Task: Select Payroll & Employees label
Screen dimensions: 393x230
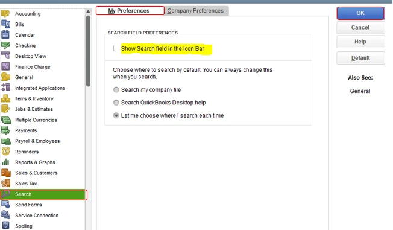Action: click(x=37, y=141)
